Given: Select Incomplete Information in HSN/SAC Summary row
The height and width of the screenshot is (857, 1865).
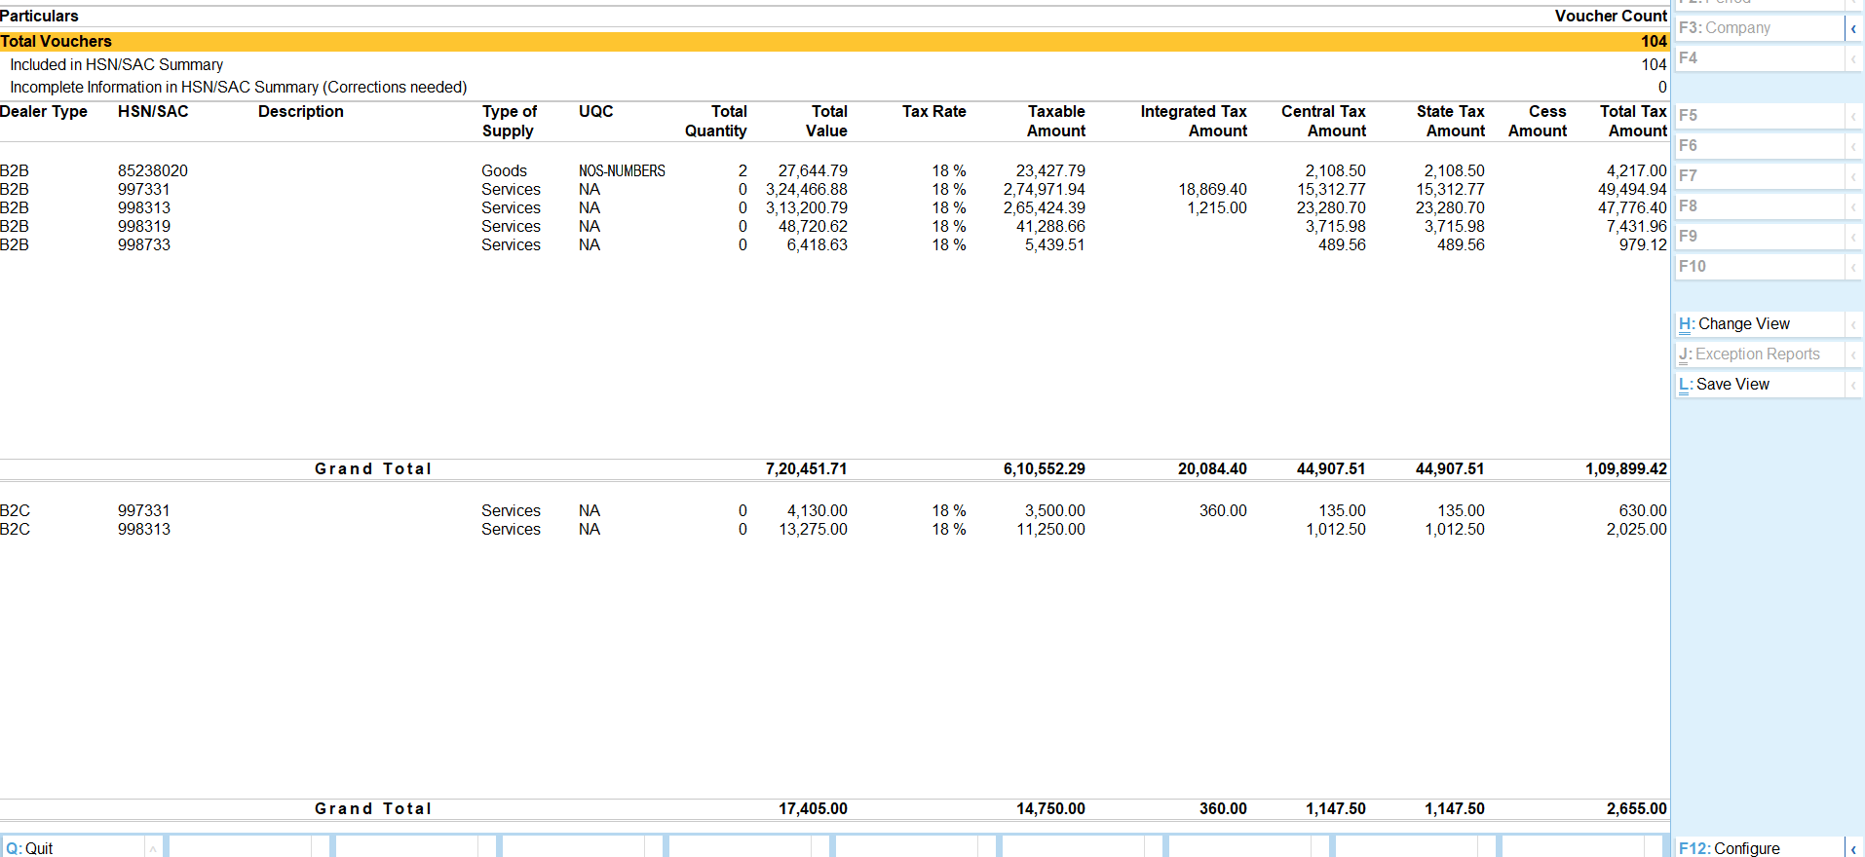Looking at the screenshot, I should point(239,87).
